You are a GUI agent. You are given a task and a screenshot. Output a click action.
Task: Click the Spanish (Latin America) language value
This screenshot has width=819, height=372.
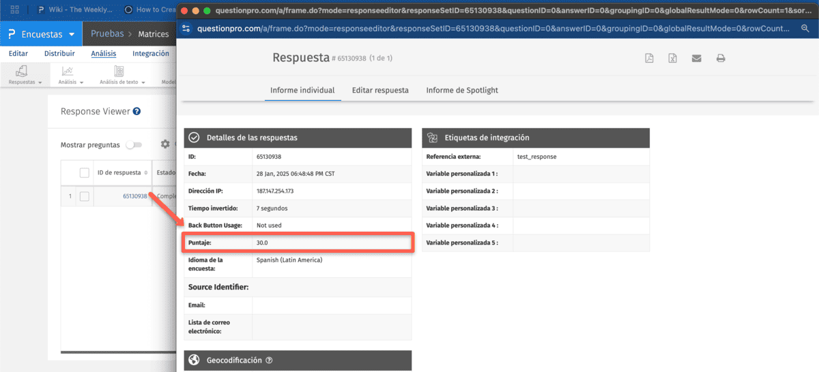tap(289, 260)
